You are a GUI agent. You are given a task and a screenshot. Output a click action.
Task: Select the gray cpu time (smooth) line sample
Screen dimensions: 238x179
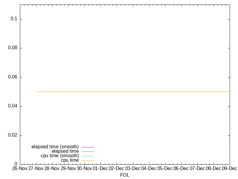click(x=88, y=156)
